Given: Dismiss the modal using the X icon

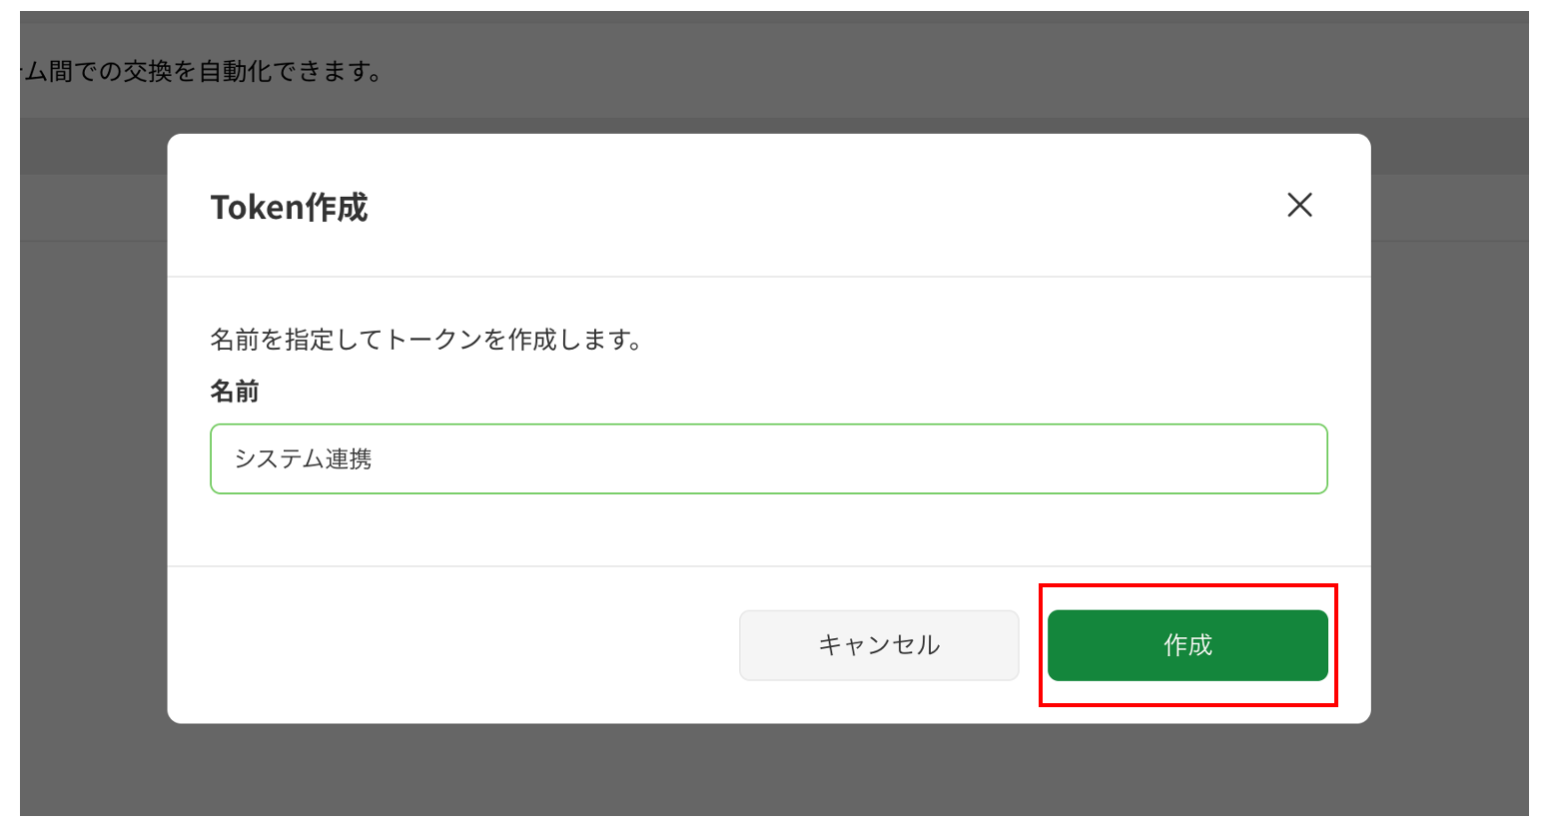Looking at the screenshot, I should (x=1299, y=205).
